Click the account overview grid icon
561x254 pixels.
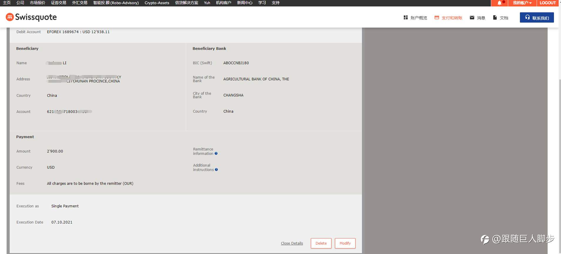[405, 18]
